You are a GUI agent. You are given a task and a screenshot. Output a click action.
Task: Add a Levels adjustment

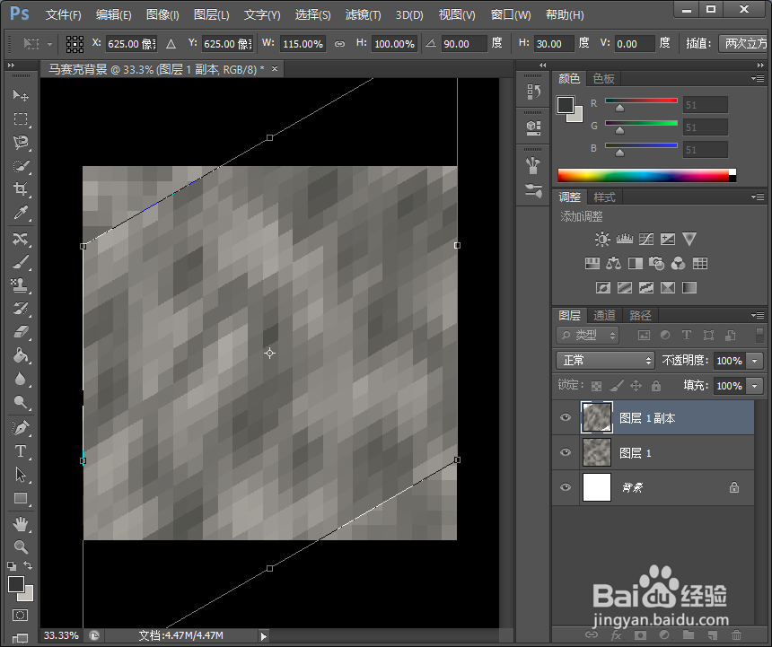[624, 239]
